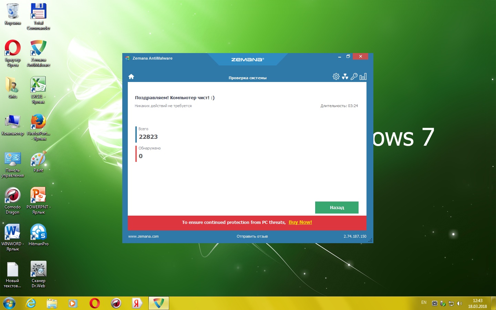Select Comodo Dragon desktop shortcut
Viewport: 496px width, 310px height.
pos(13,201)
